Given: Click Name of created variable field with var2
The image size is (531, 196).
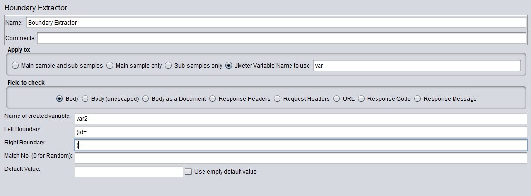Looking at the screenshot, I should click(x=301, y=118).
